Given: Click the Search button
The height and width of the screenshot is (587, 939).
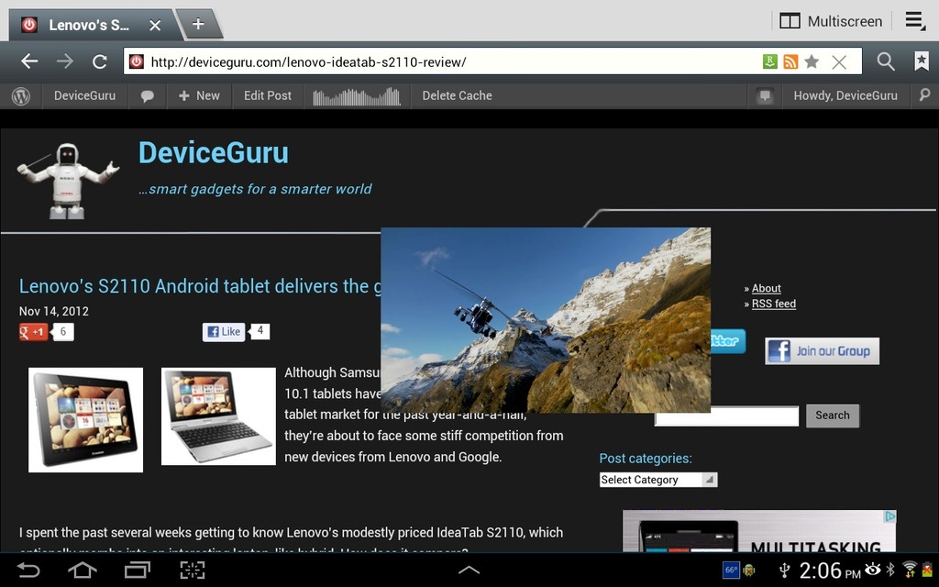Looking at the screenshot, I should 833,415.
